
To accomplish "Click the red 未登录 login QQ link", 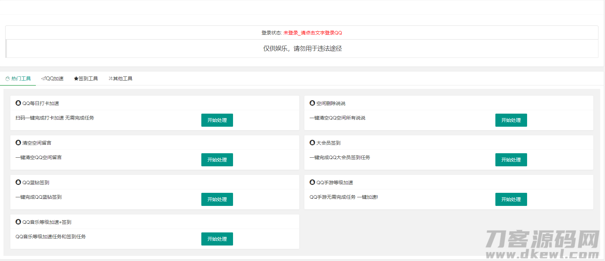I will coord(313,33).
